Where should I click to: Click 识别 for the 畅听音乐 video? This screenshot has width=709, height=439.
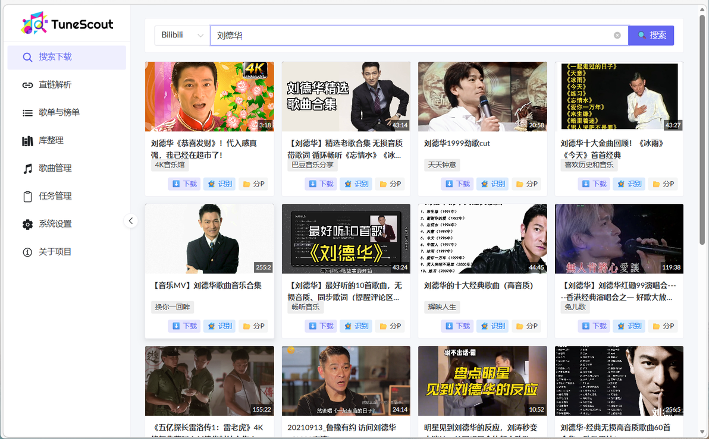356,326
